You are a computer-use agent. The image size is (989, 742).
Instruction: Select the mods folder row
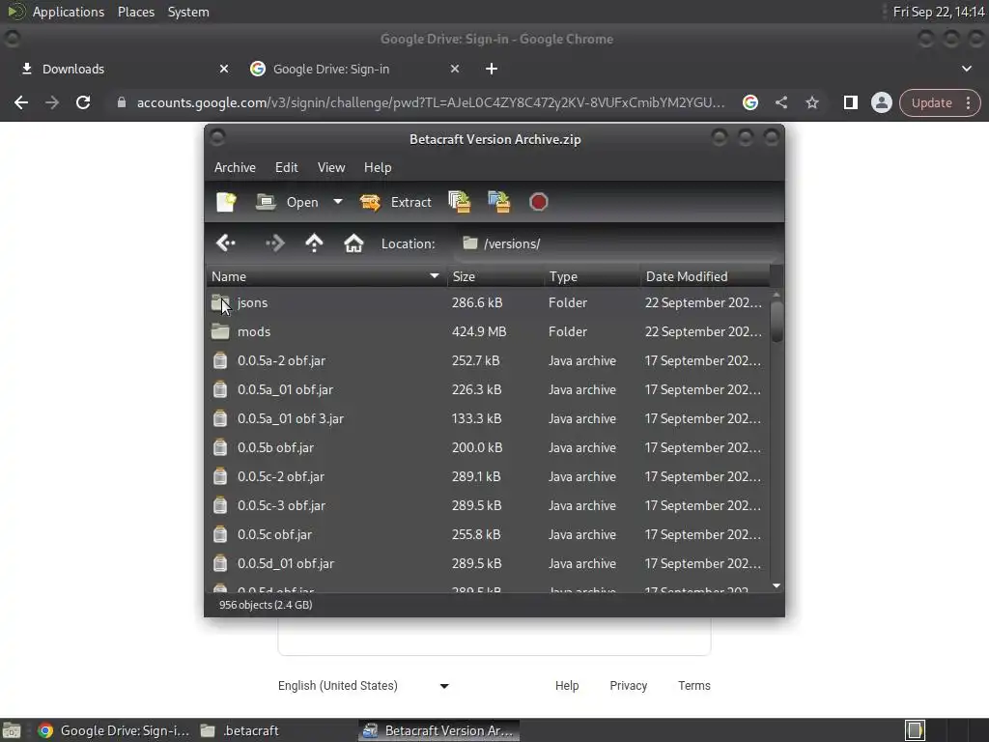coord(488,332)
